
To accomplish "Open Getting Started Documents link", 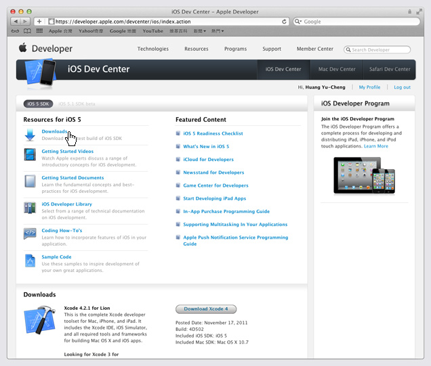I will tap(73, 178).
